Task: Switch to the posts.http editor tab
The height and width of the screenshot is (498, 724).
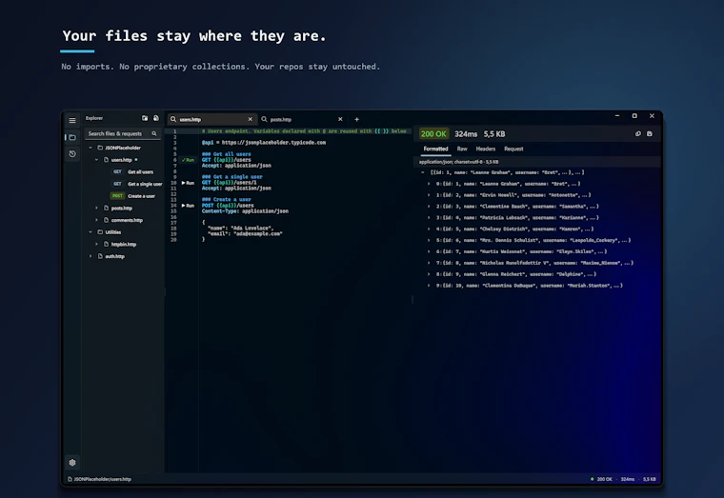Action: (x=303, y=119)
